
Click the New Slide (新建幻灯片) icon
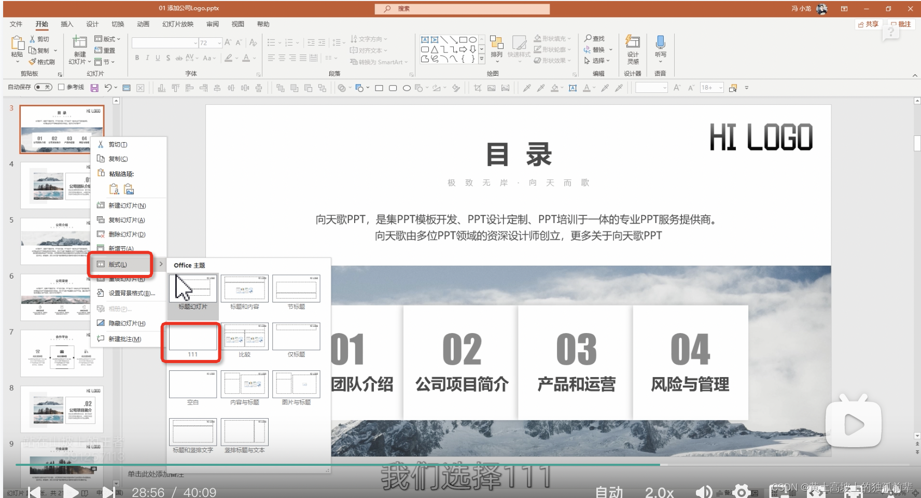click(79, 42)
